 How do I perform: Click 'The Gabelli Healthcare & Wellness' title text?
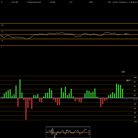tap(123, 2)
